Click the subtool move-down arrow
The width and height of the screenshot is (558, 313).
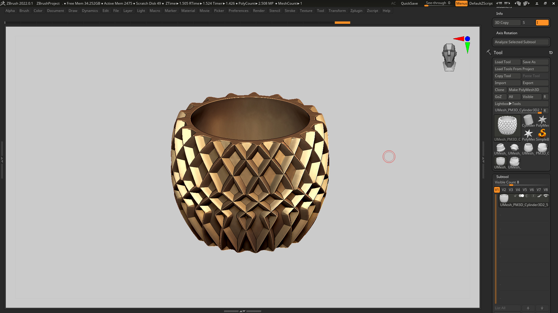coord(542,308)
